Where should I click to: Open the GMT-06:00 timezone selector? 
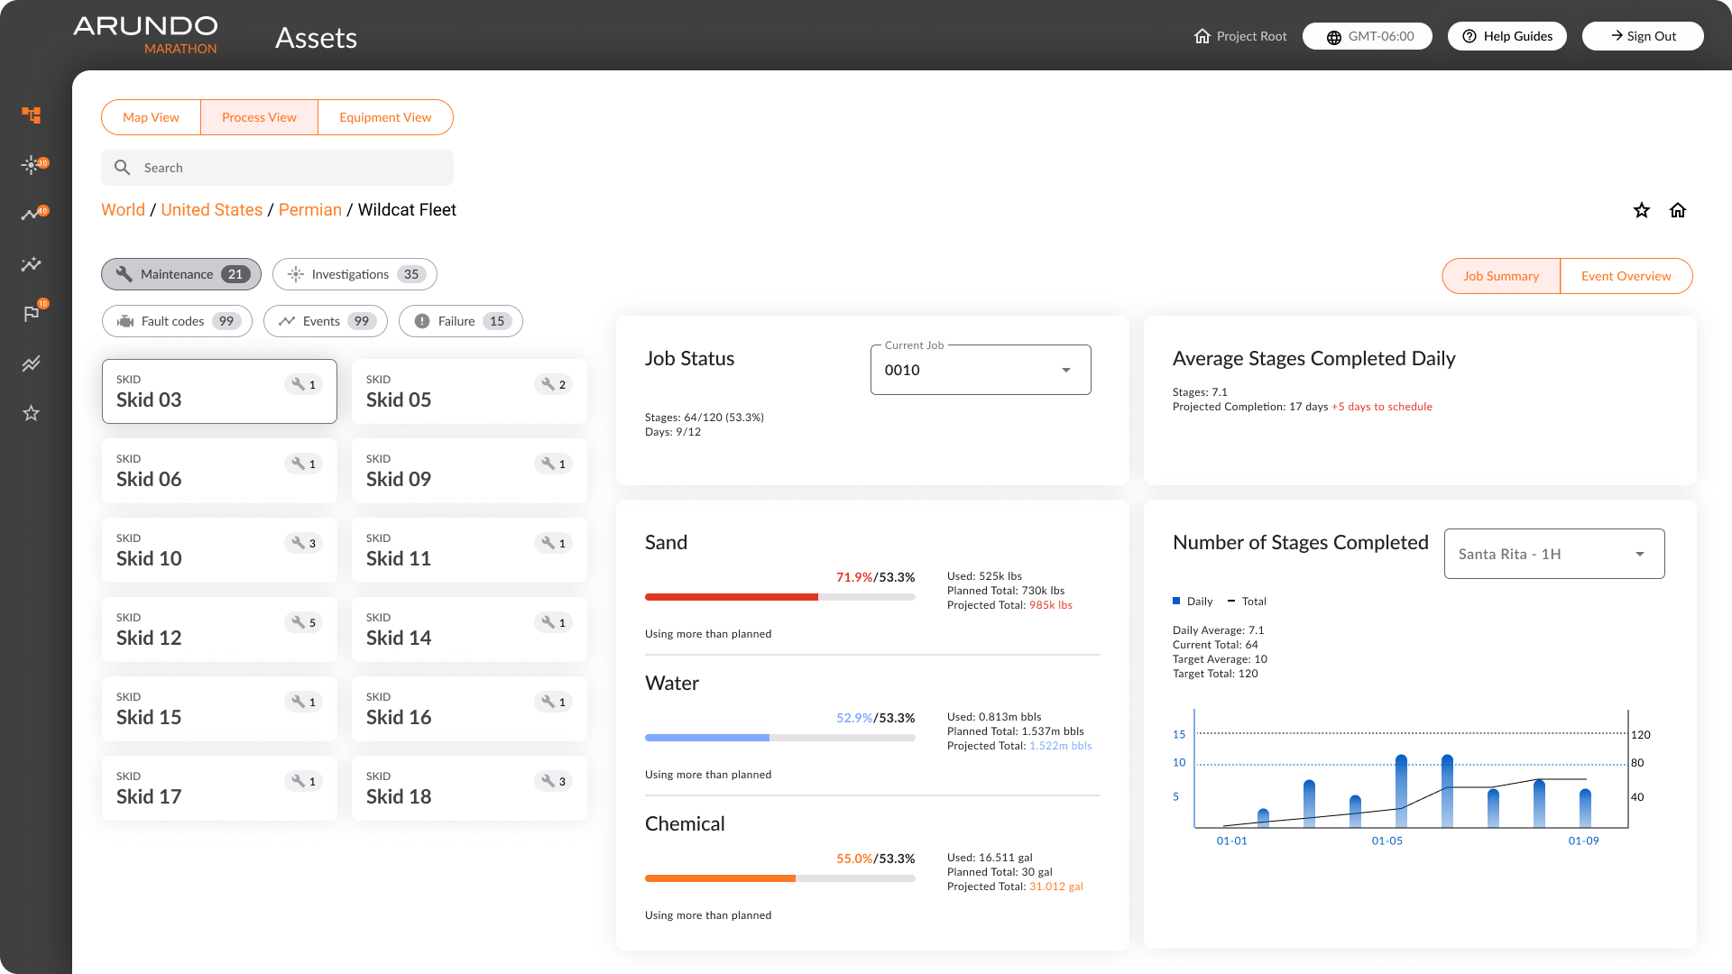1368,36
